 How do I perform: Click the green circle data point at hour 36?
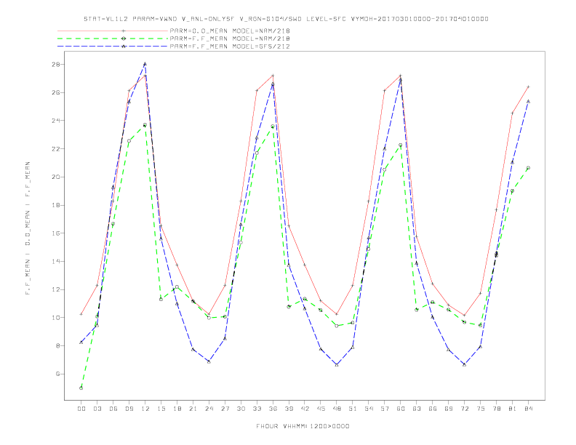[x=273, y=127]
